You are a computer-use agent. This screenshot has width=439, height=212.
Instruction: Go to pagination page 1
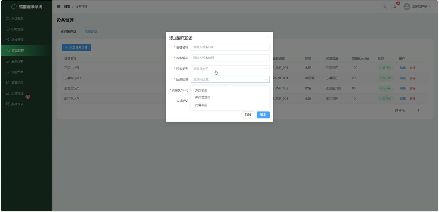pyautogui.click(x=418, y=110)
